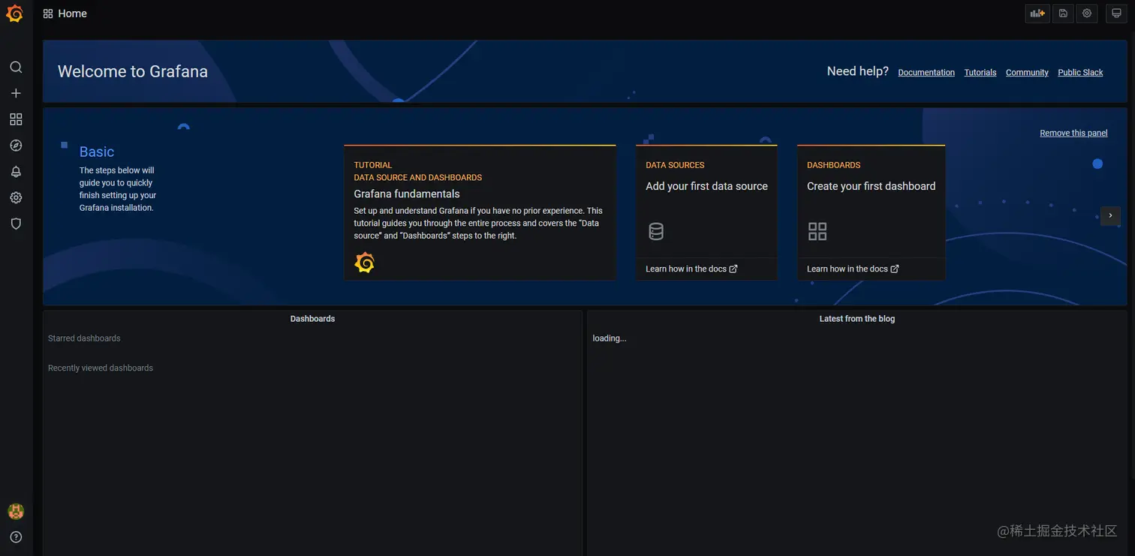The height and width of the screenshot is (556, 1135).
Task: Open Dashboard settings gear in top bar
Action: (x=1087, y=14)
